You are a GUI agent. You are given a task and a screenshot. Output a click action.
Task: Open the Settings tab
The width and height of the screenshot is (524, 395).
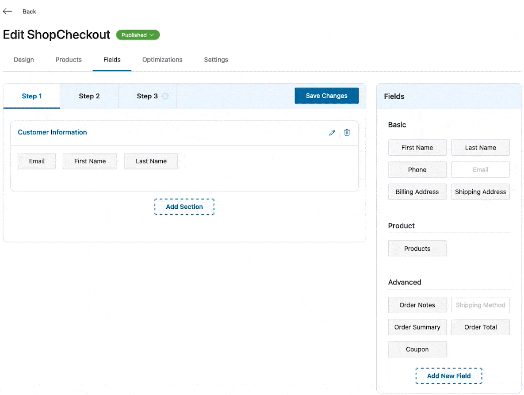[216, 59]
